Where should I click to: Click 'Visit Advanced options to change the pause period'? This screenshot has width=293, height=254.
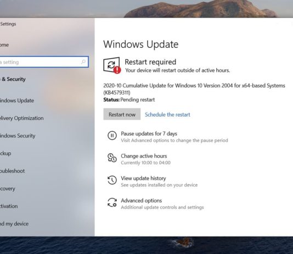tap(174, 140)
